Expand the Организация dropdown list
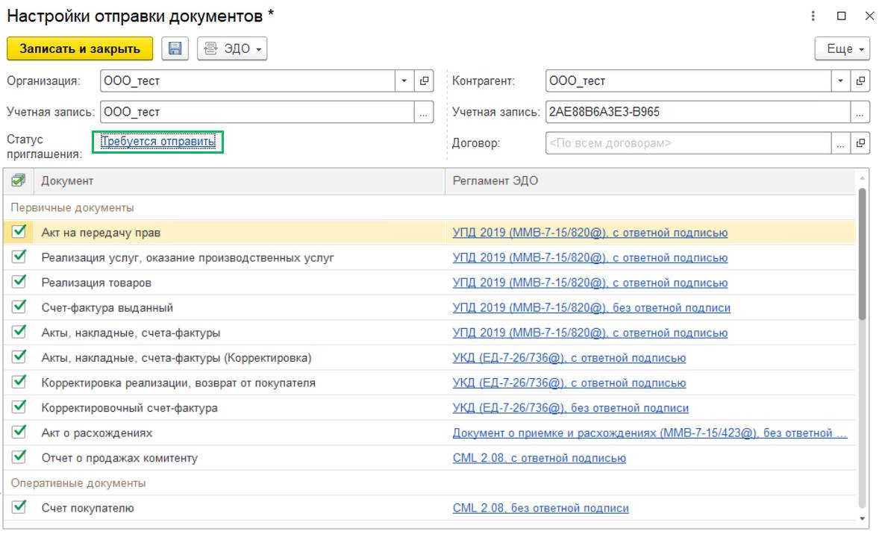Image resolution: width=879 pixels, height=534 pixels. tap(404, 81)
